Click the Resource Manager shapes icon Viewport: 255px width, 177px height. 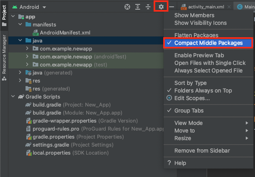click(4, 78)
